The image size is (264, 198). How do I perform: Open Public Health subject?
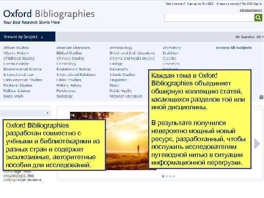click(x=121, y=91)
